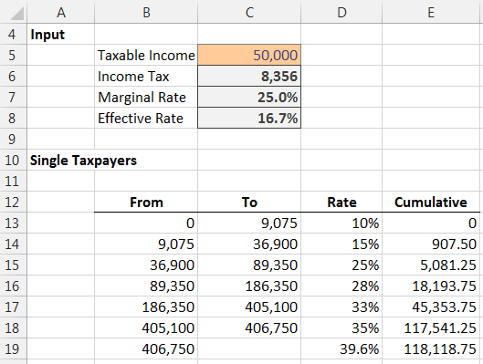Select column B header
The width and height of the screenshot is (483, 364).
point(146,12)
